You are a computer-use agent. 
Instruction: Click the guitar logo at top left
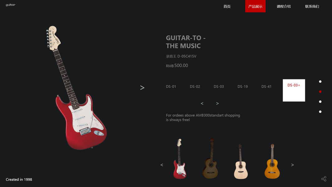pyautogui.click(x=11, y=5)
